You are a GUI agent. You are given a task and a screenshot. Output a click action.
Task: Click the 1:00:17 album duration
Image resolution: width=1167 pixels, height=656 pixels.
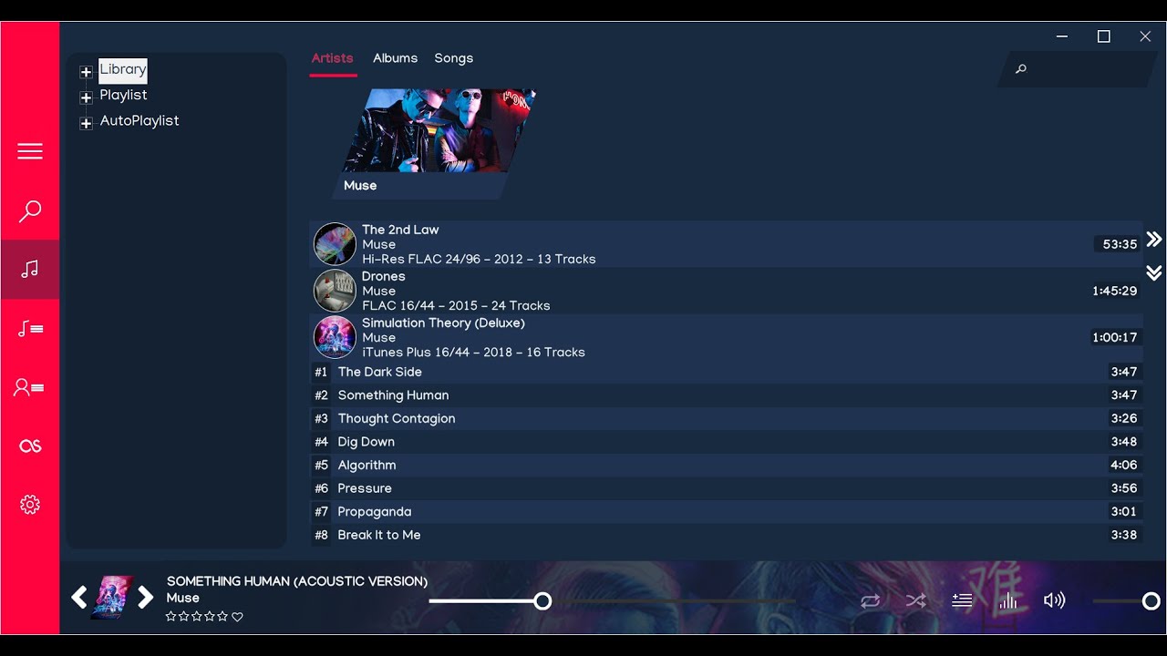click(1114, 337)
